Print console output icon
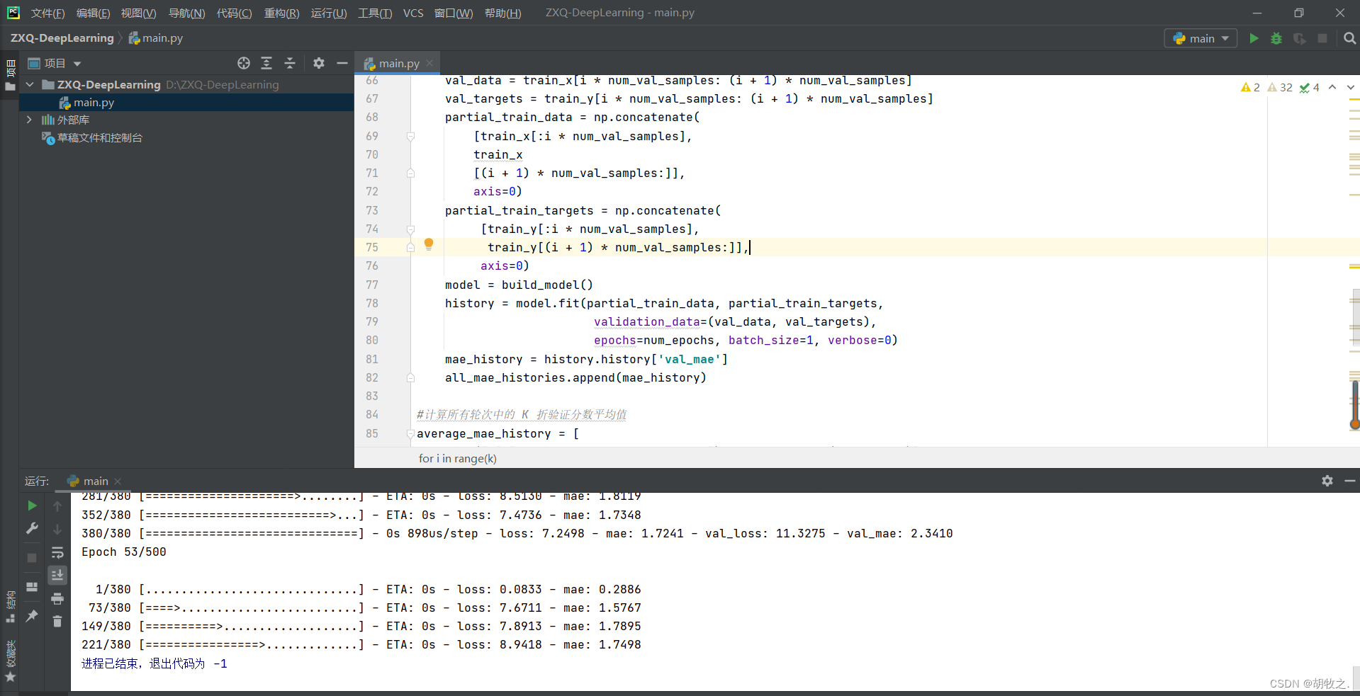This screenshot has width=1360, height=696. pyautogui.click(x=57, y=599)
